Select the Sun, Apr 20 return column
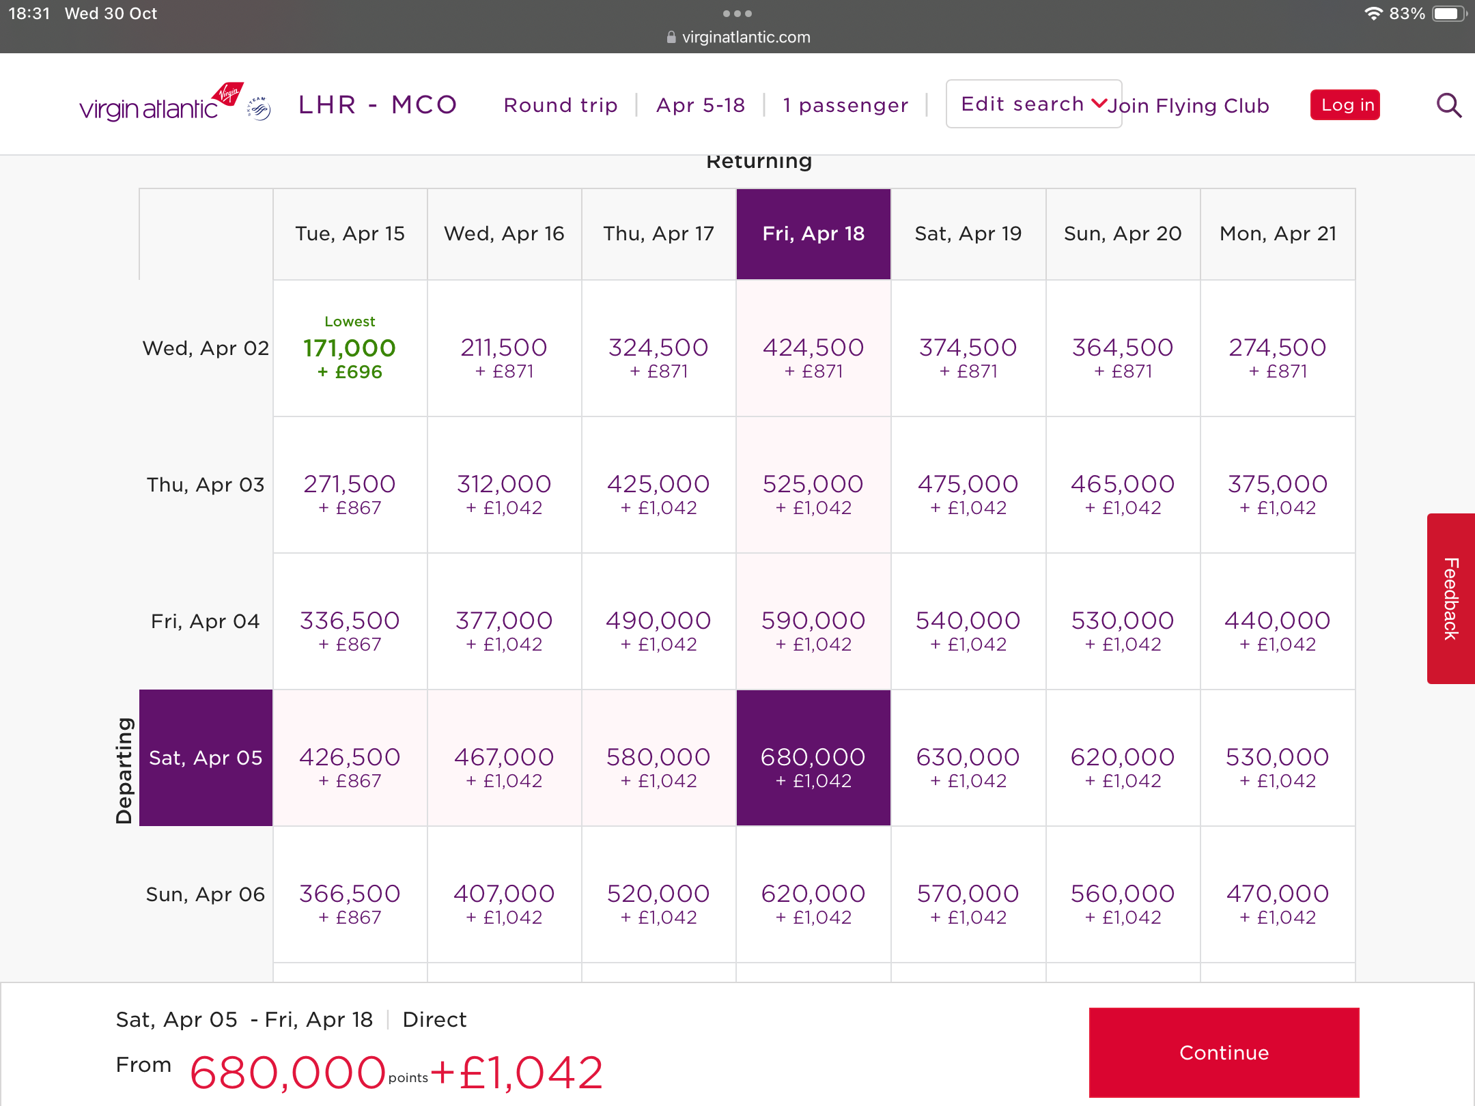Screen dimensions: 1475x1106 [x=1123, y=234]
